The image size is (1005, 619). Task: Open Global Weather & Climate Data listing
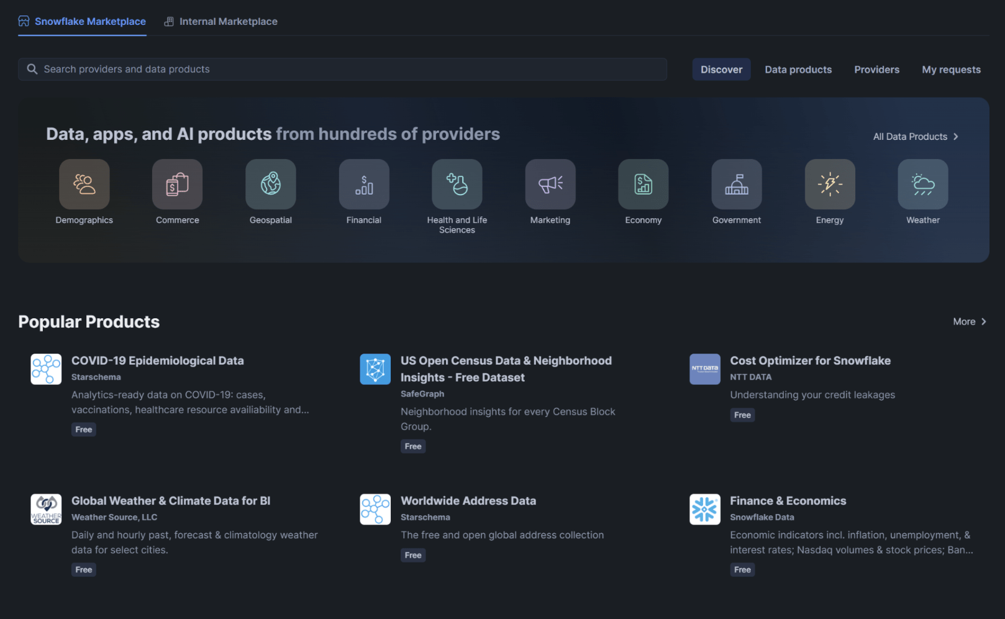click(171, 501)
